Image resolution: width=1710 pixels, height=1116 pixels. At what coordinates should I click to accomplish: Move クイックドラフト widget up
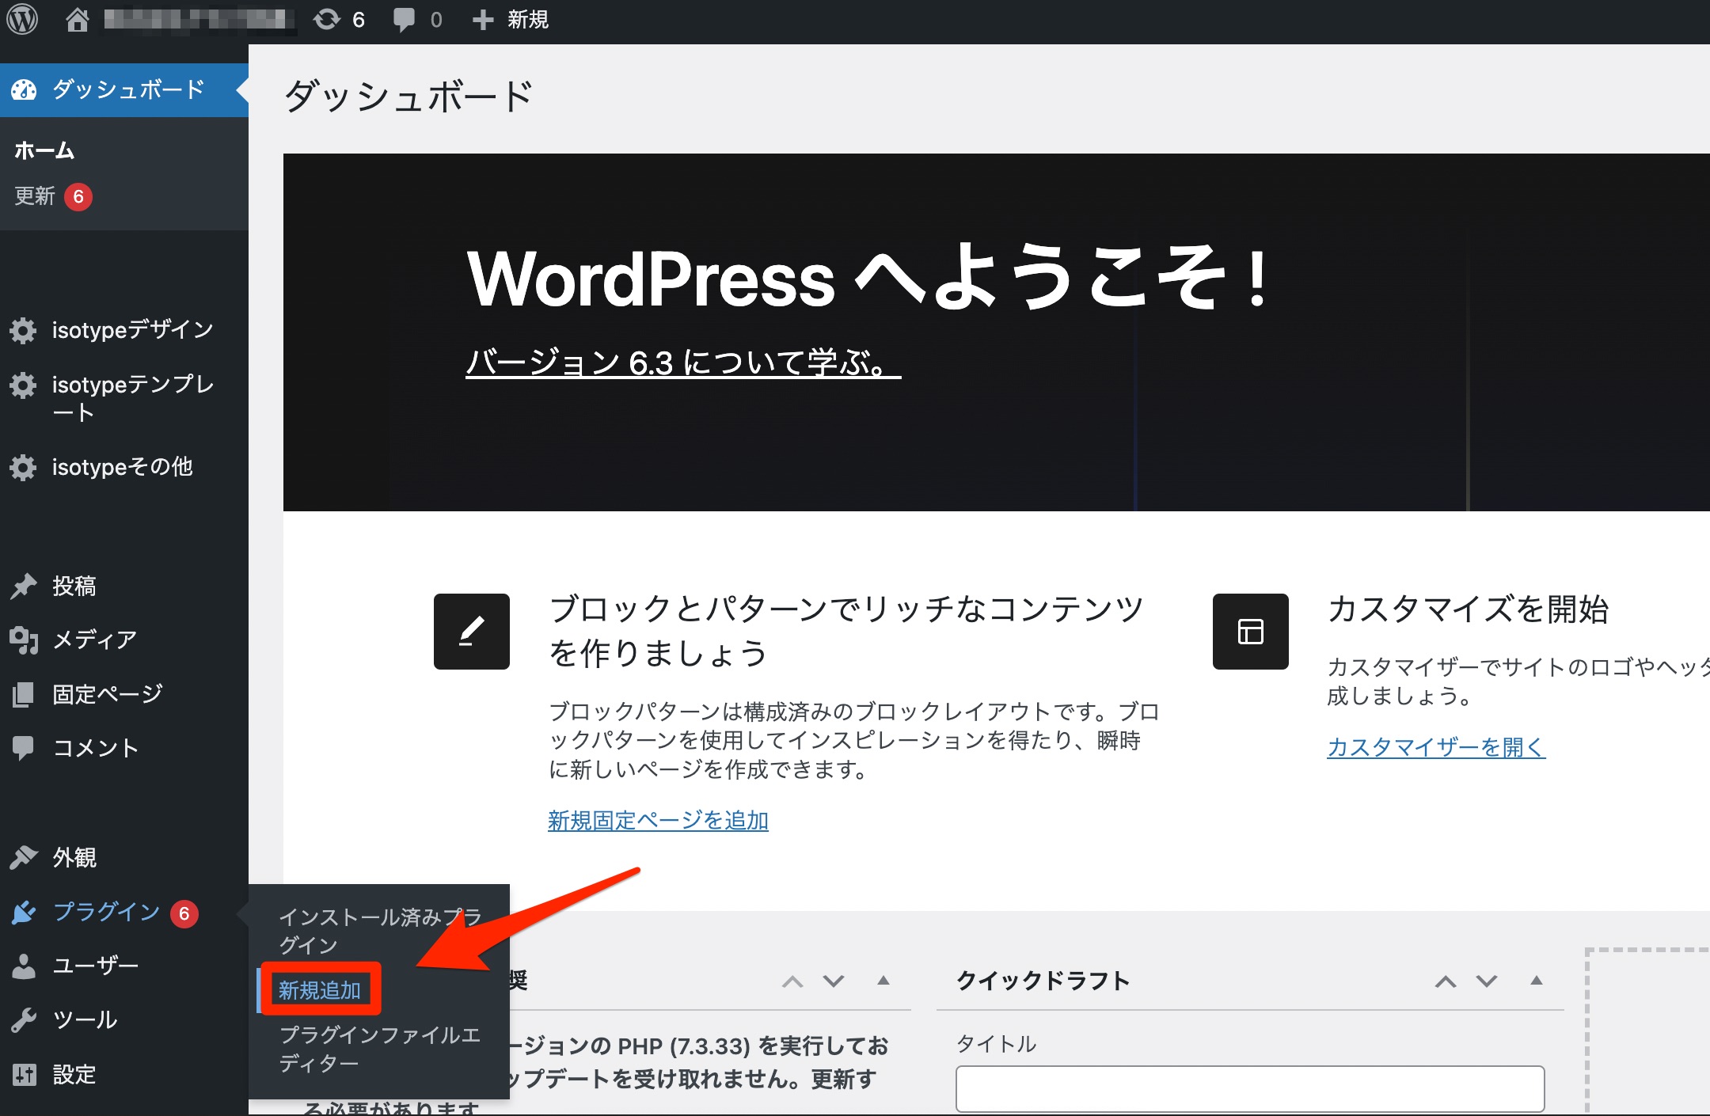click(x=1446, y=981)
